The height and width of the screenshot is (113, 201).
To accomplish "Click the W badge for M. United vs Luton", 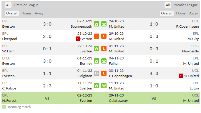I will [104, 86].
